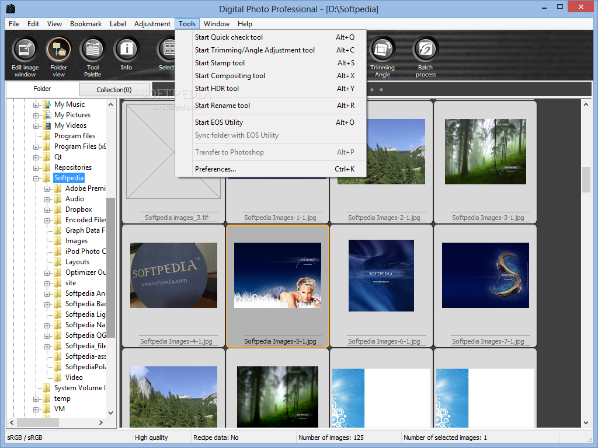Open the Window menu
The width and height of the screenshot is (598, 448).
click(x=217, y=23)
